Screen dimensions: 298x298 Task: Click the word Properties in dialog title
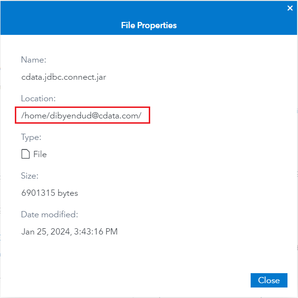tap(157, 25)
